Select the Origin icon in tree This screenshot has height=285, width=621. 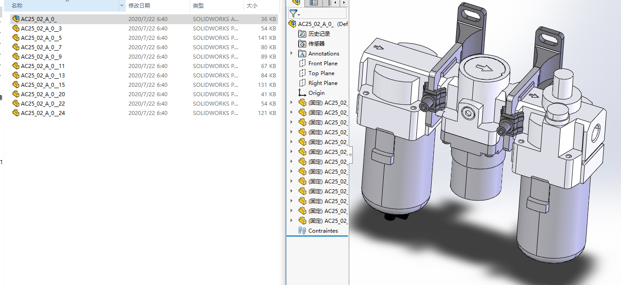(x=302, y=93)
